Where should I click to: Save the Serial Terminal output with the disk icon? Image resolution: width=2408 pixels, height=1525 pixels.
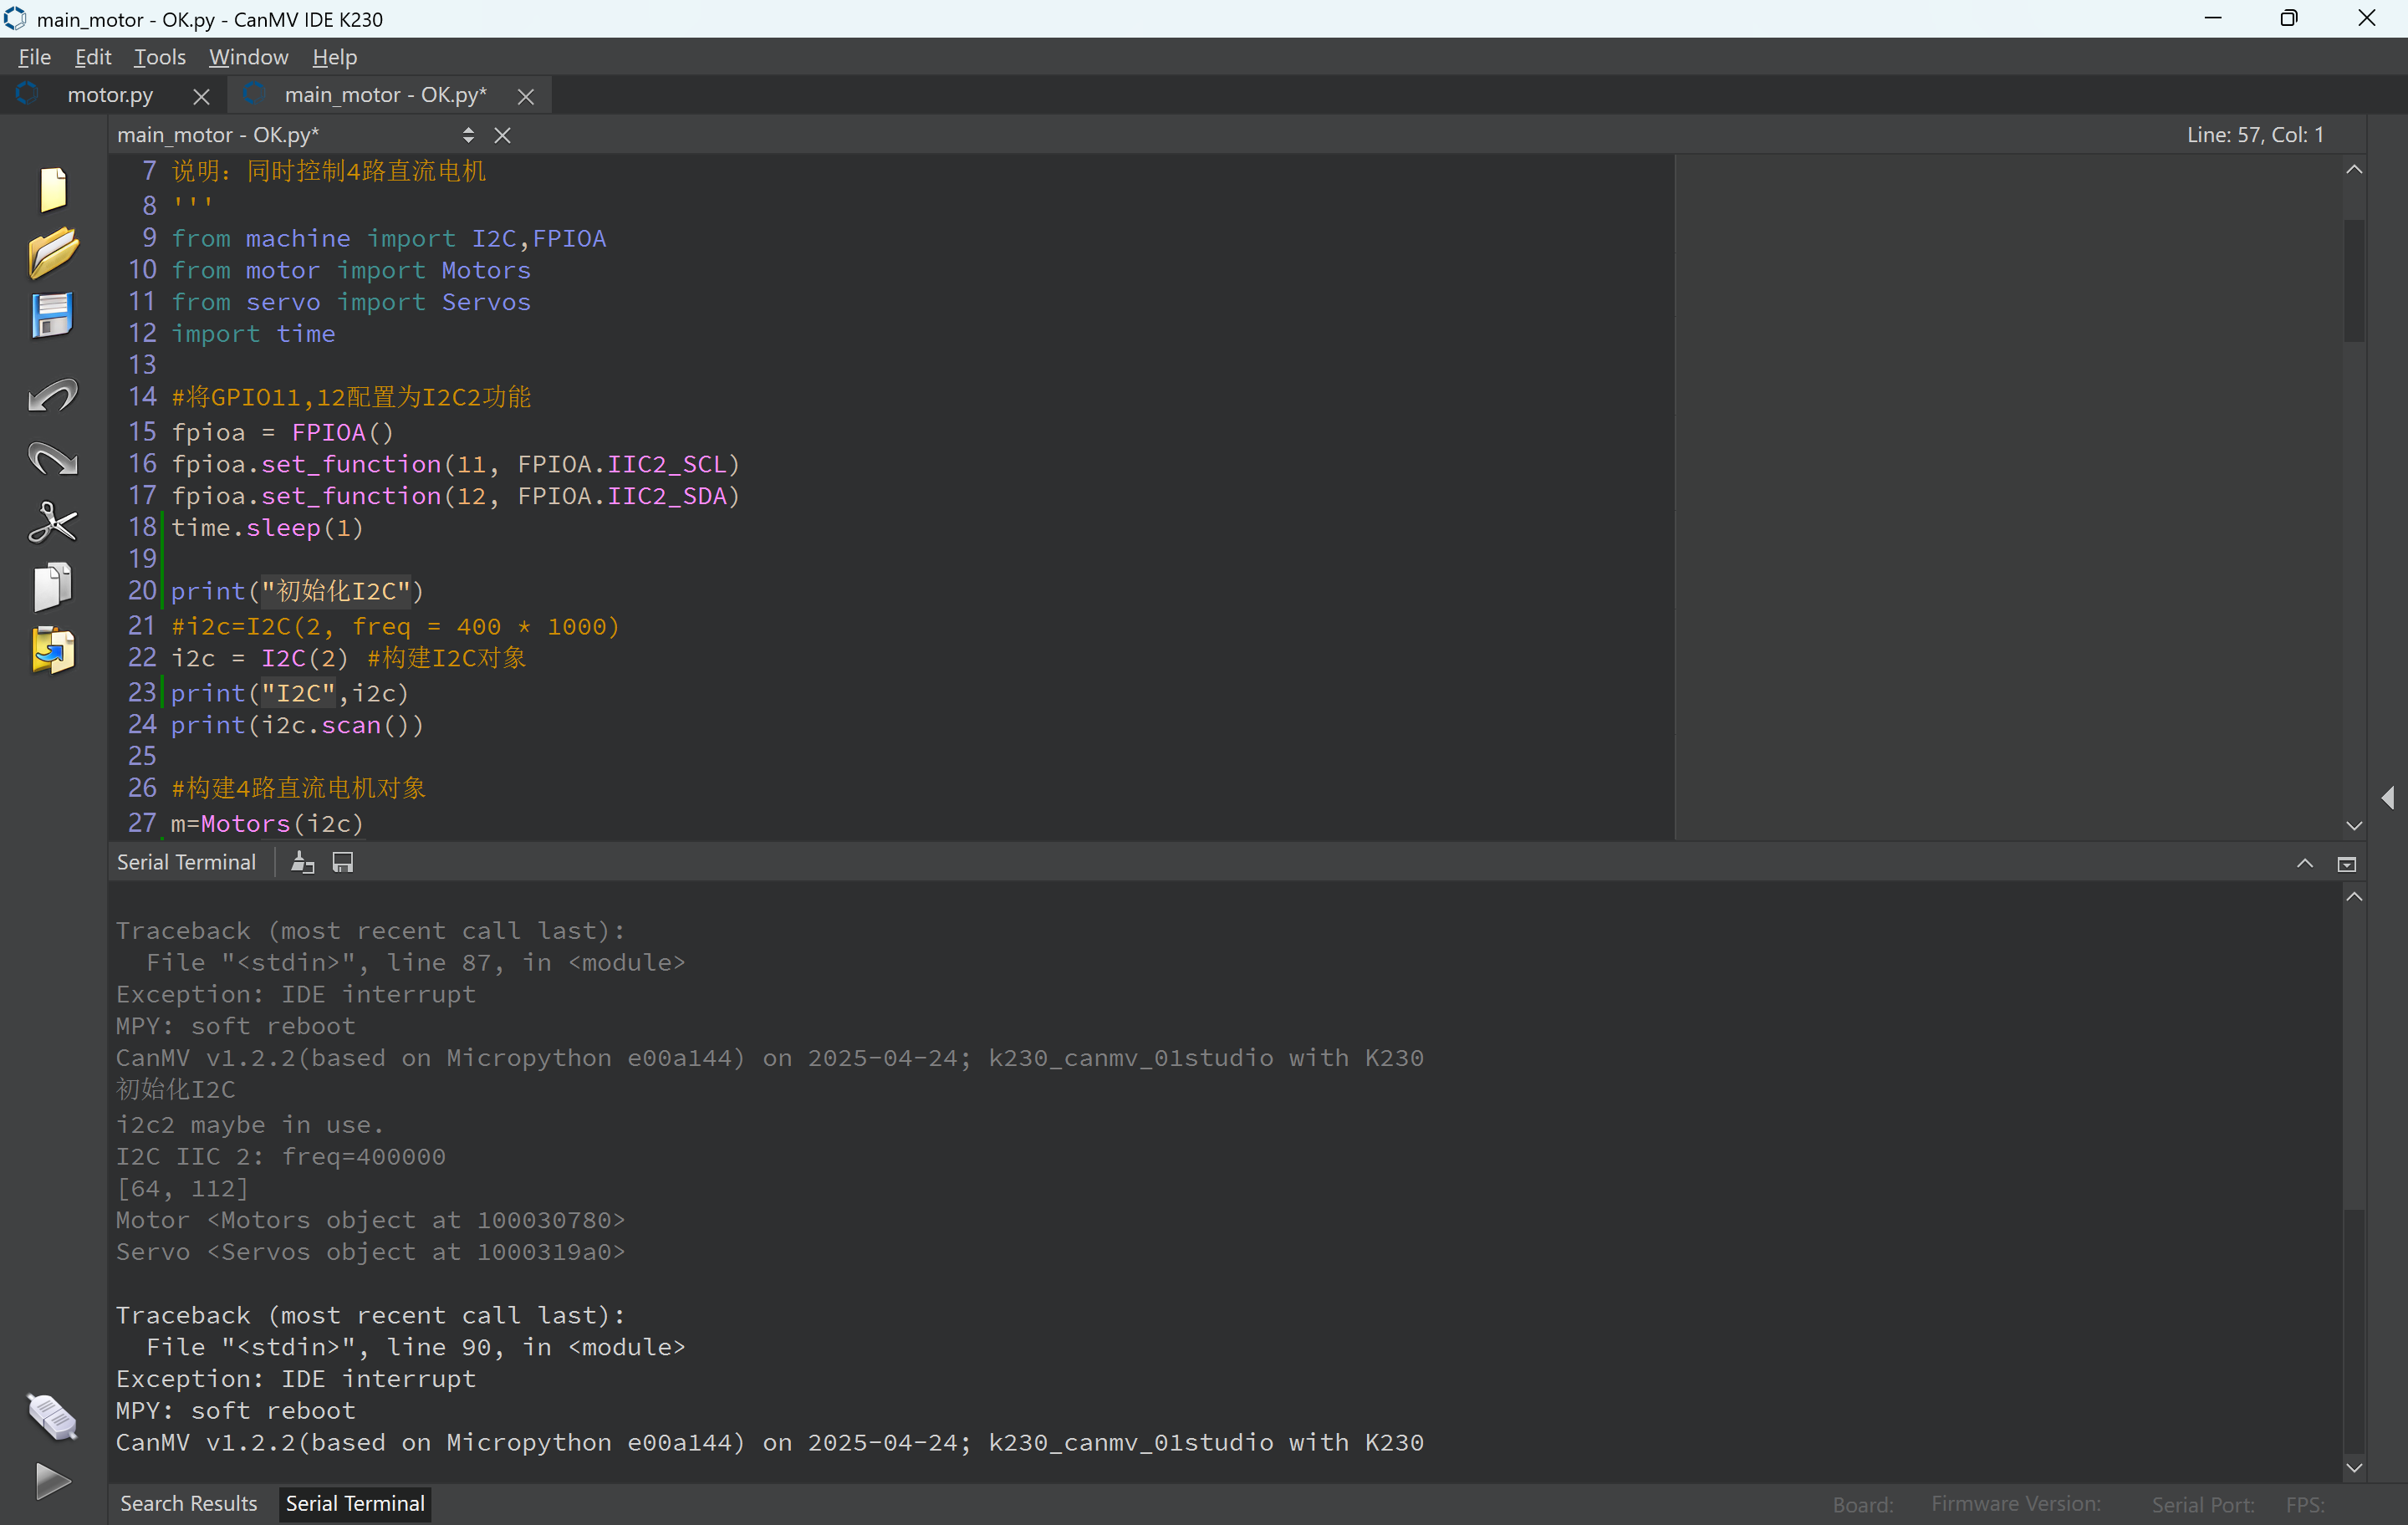point(343,863)
